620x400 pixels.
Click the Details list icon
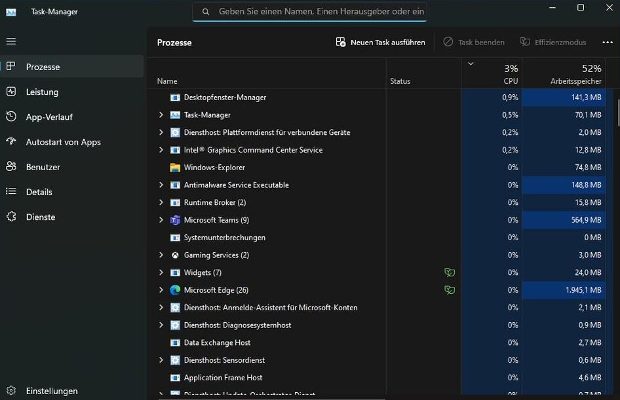(11, 192)
